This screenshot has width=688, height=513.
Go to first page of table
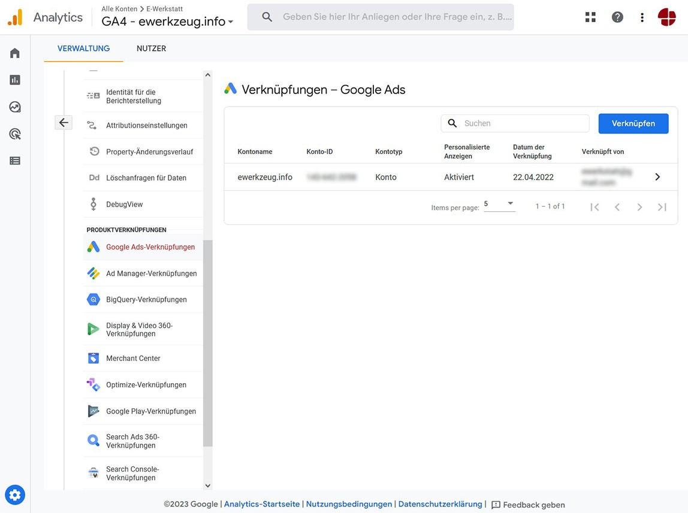[x=595, y=207]
